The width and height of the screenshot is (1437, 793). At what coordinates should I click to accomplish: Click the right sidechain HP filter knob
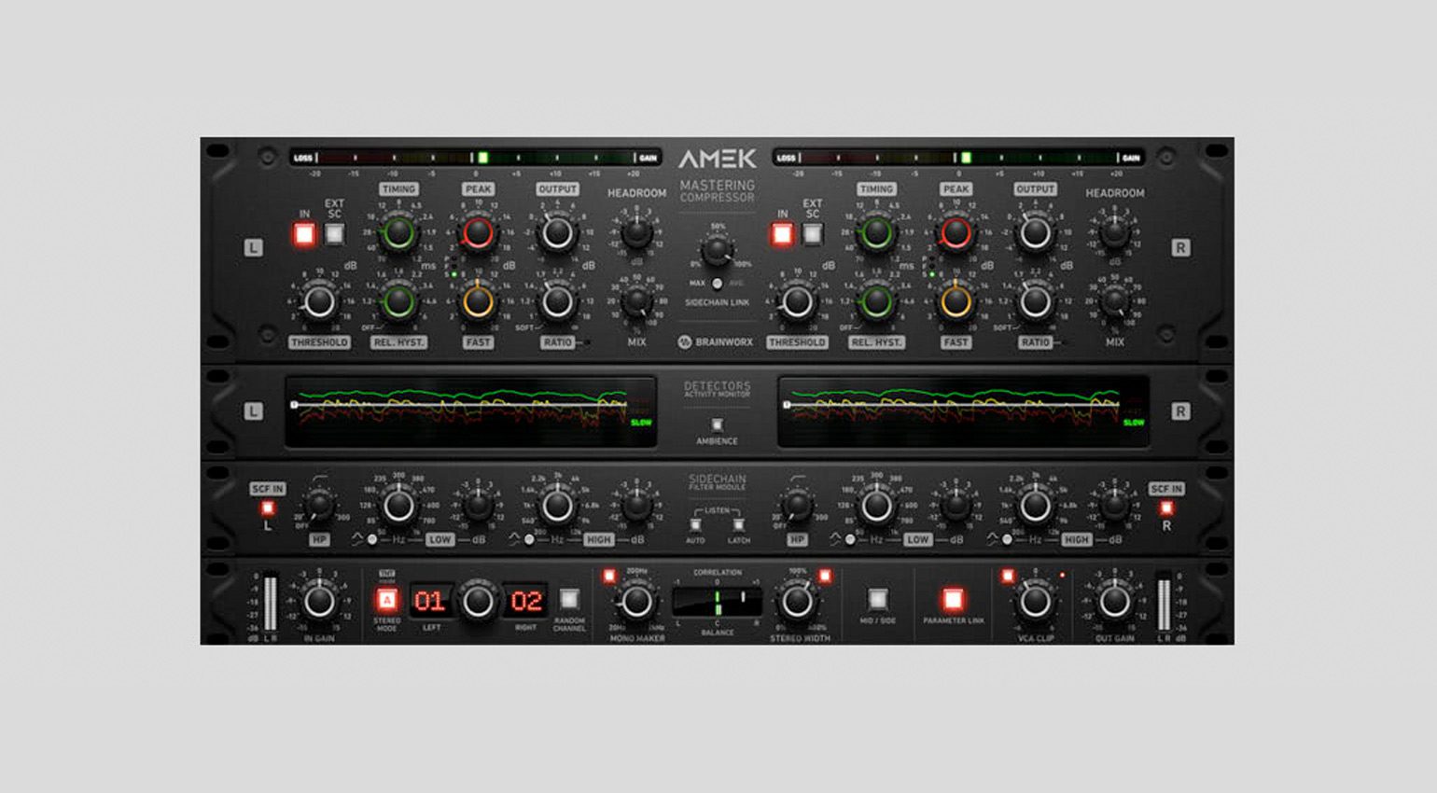797,506
